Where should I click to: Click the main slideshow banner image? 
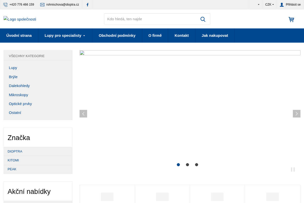(x=190, y=53)
